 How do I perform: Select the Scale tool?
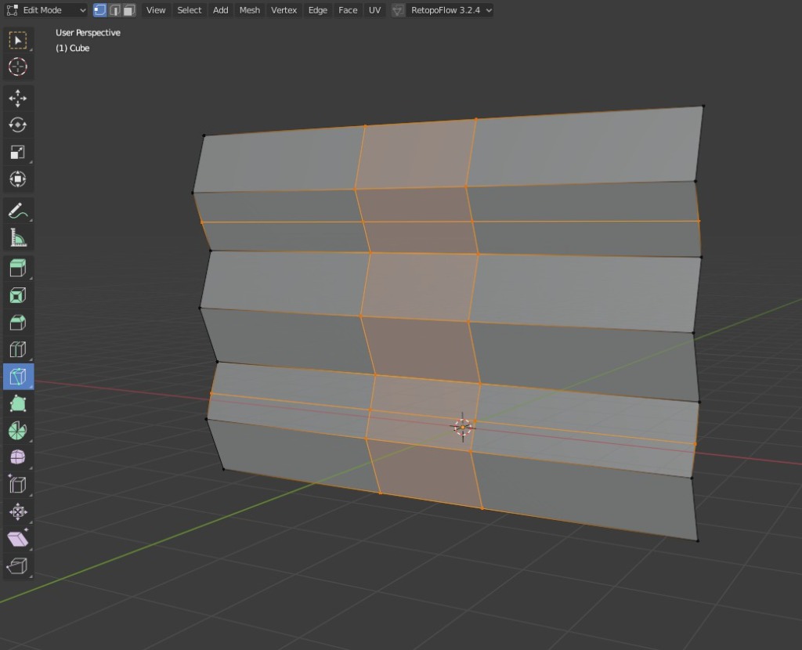pos(17,152)
